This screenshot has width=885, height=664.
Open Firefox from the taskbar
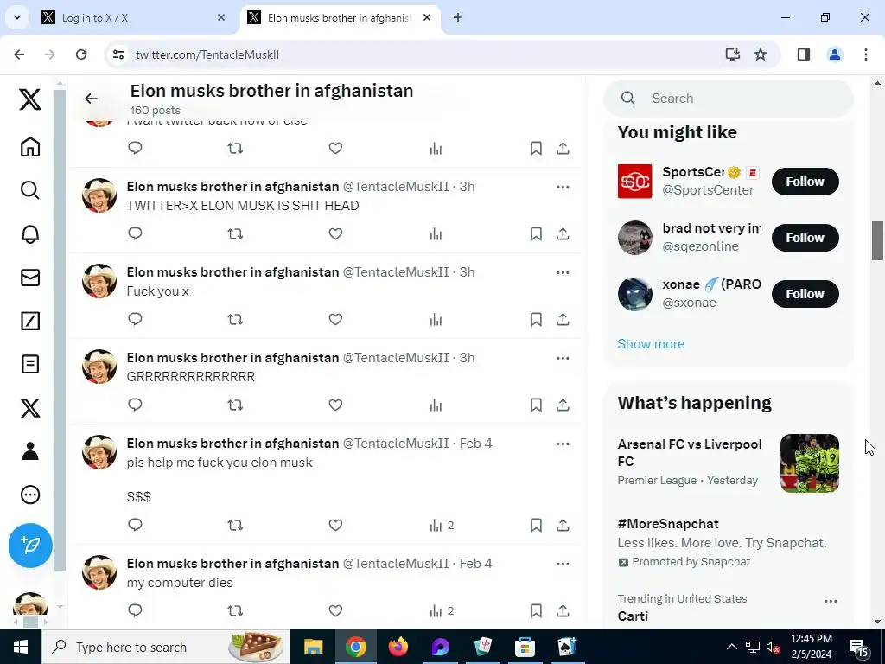click(x=398, y=647)
